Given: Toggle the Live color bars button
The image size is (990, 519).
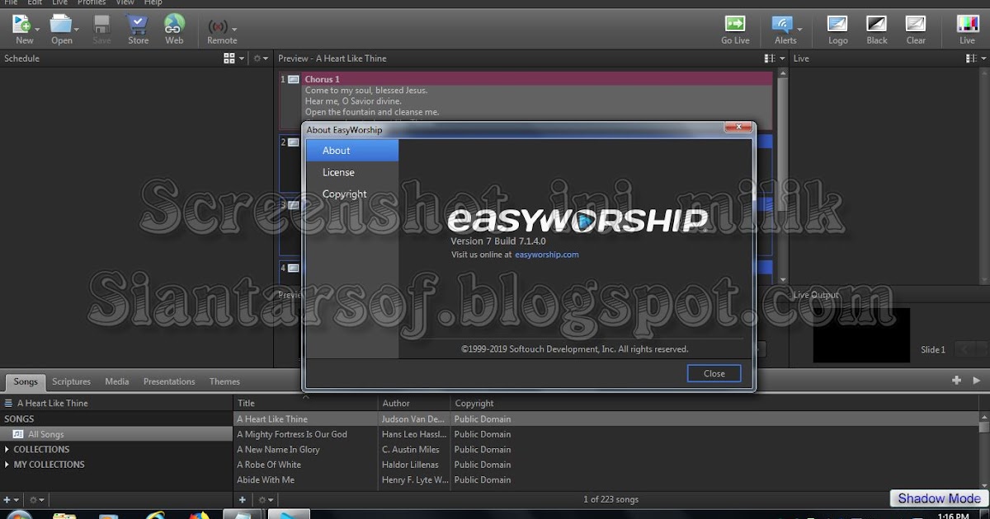Looking at the screenshot, I should tap(967, 24).
